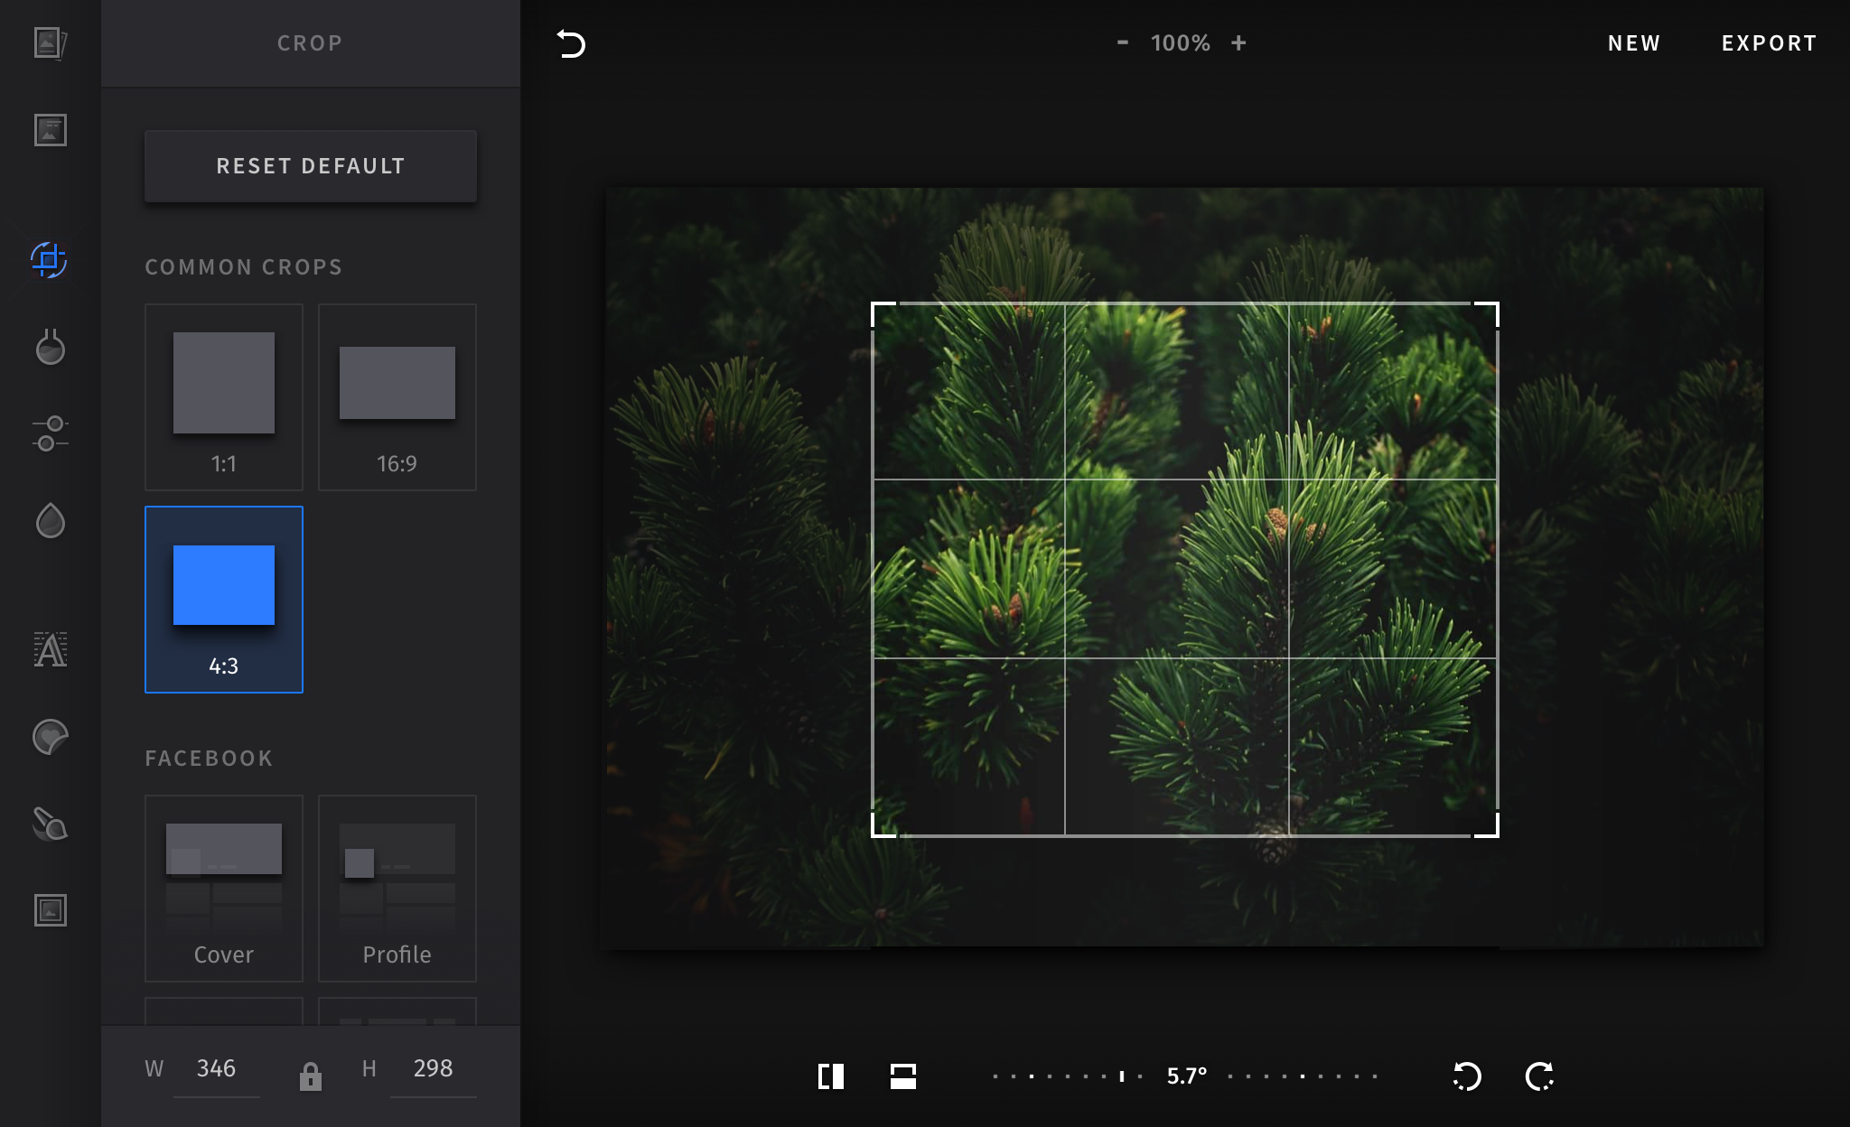Click the undo arrow icon

(x=571, y=43)
